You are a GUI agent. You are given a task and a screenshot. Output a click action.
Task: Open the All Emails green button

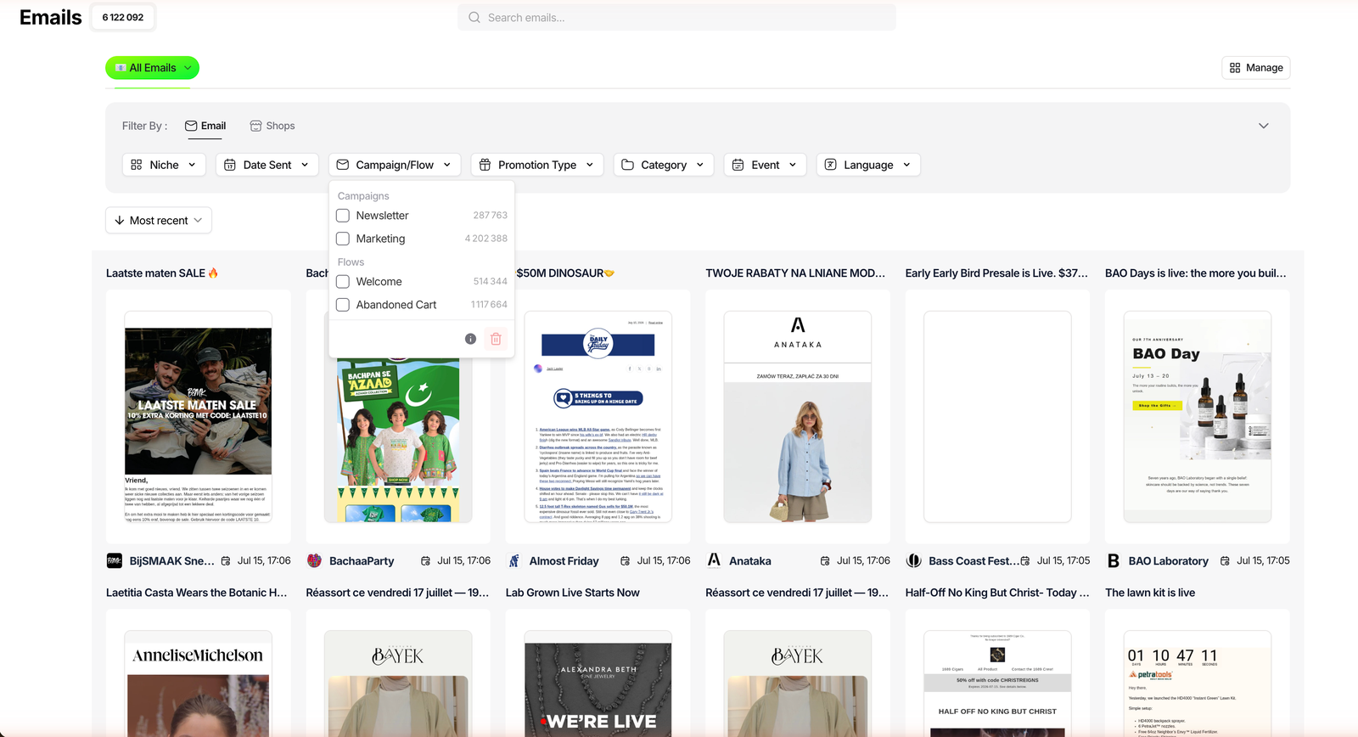[152, 68]
